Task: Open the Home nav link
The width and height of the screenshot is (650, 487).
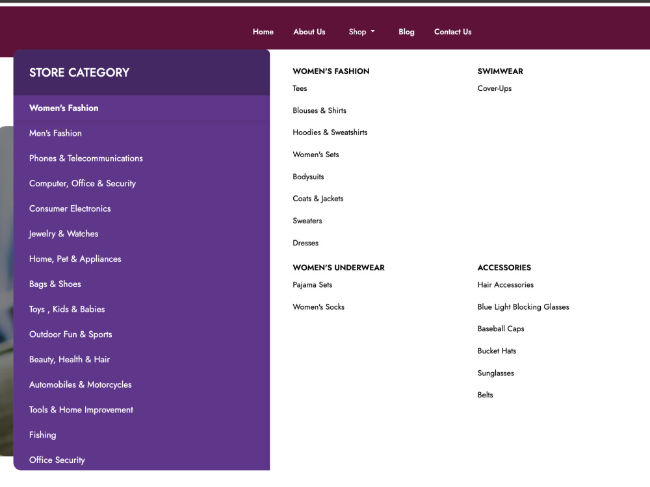Action: click(263, 32)
